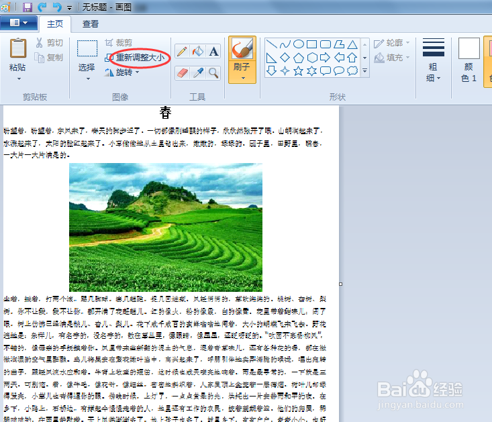Select the Four-point star shape
This screenshot has height=422, width=492.
coord(285,71)
